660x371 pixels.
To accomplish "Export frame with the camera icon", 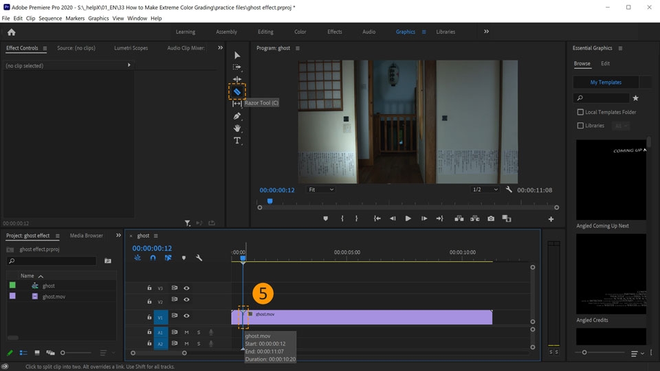I will click(x=491, y=218).
